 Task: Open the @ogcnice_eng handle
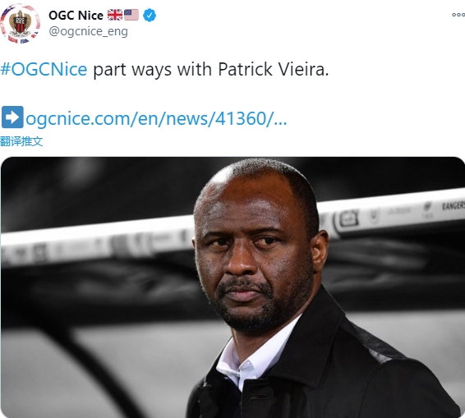click(x=88, y=31)
